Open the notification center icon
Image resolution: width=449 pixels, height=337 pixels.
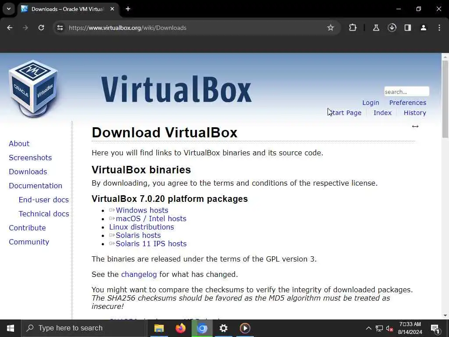435,328
